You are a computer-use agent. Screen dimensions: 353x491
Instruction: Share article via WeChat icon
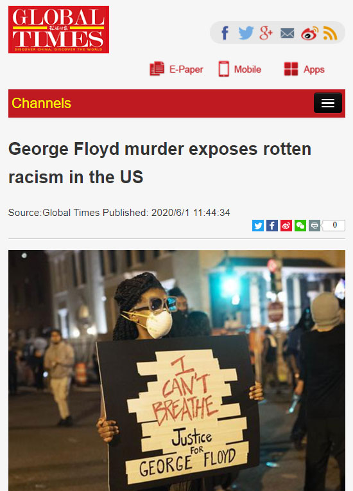[x=300, y=226]
